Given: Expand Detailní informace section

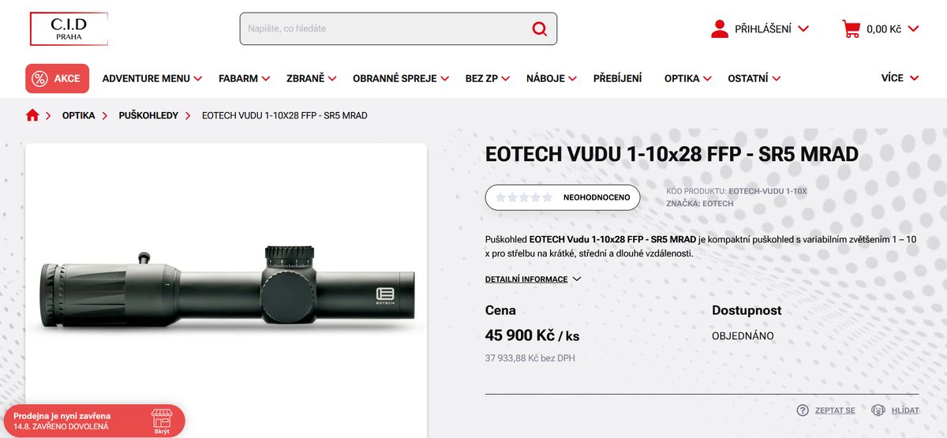Looking at the screenshot, I should coord(533,279).
